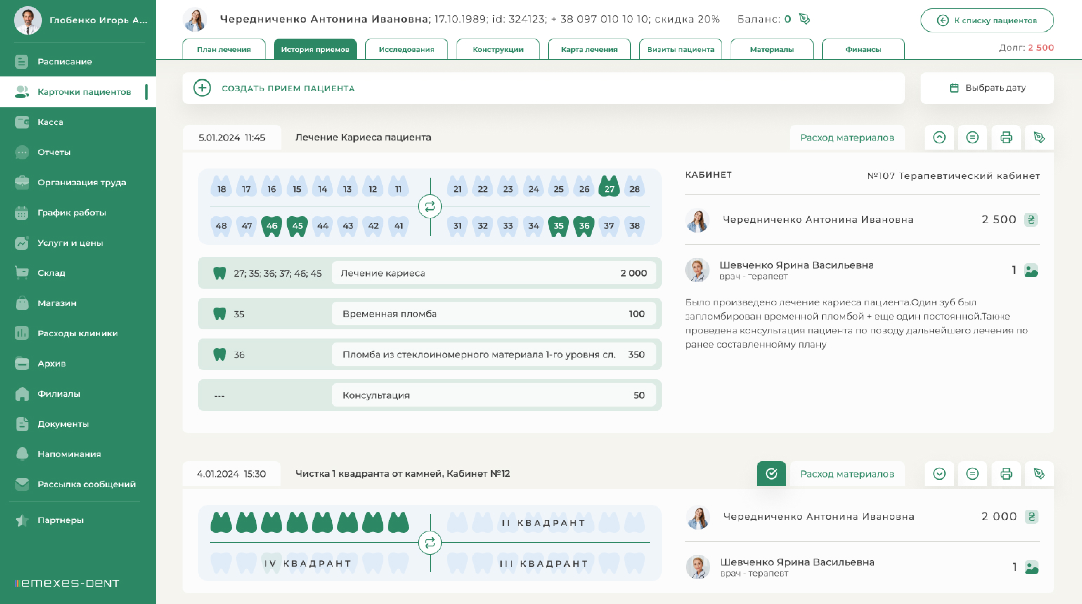Click the plus icon to create patient appointment

click(202, 88)
